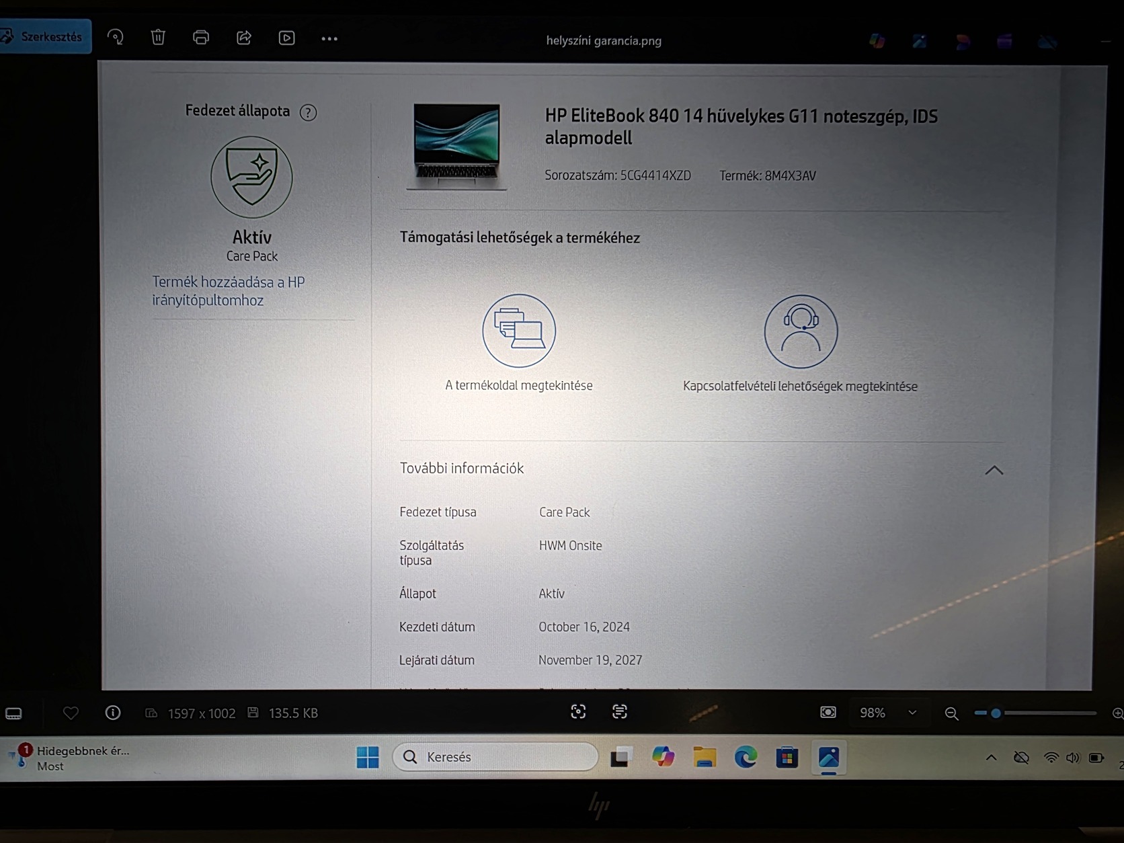1124x843 pixels.
Task: Show hidden taskbar icons
Action: point(991,757)
